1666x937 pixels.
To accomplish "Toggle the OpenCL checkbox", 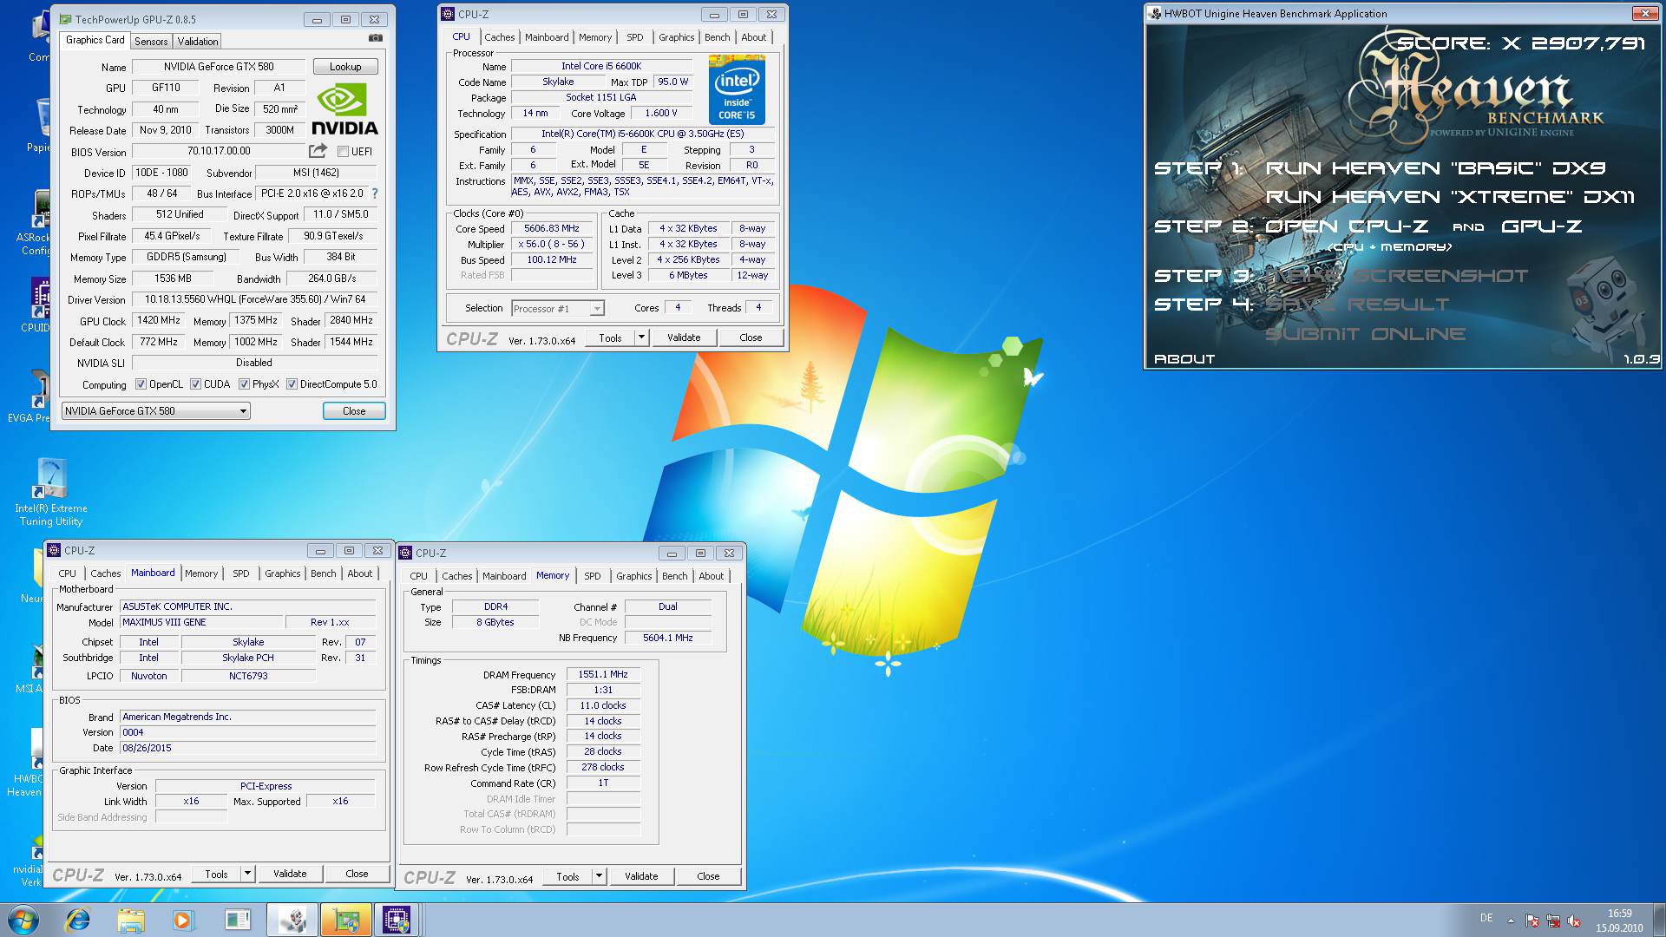I will pos(141,384).
